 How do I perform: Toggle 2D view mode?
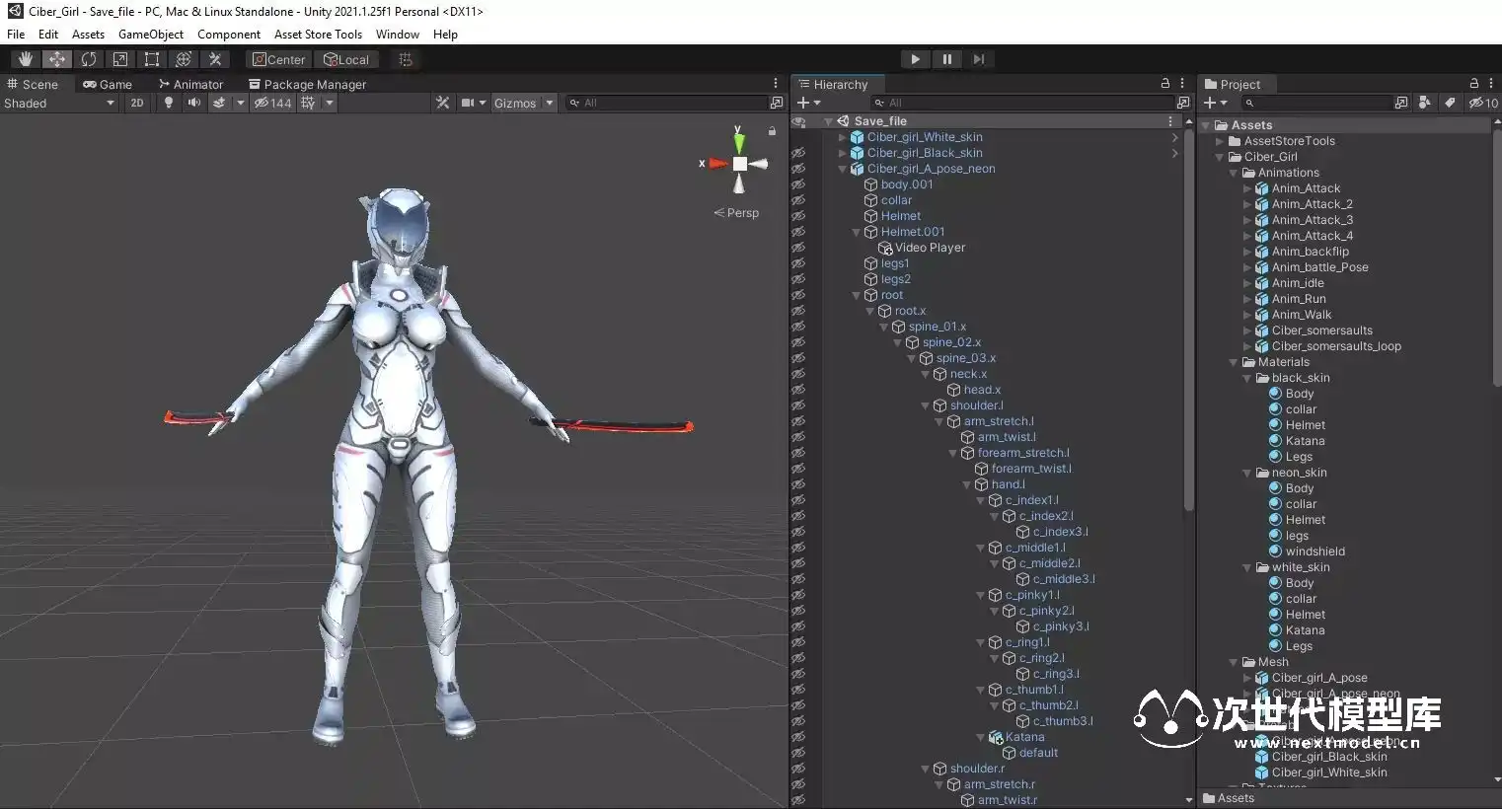pos(137,103)
